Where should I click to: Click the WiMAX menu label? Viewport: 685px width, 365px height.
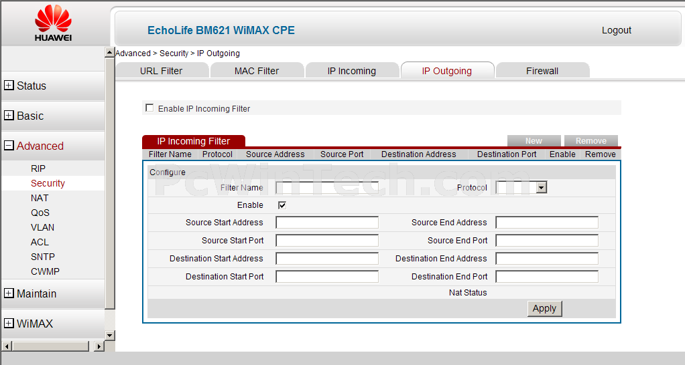coord(35,324)
